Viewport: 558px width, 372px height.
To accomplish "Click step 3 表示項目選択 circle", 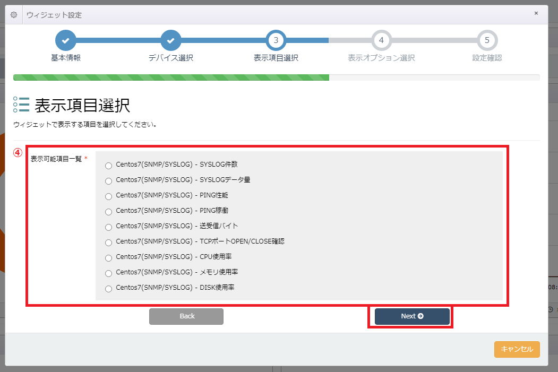I will [x=276, y=40].
